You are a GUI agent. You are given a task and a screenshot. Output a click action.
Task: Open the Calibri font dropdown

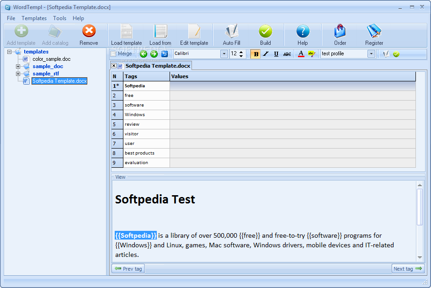click(x=224, y=54)
